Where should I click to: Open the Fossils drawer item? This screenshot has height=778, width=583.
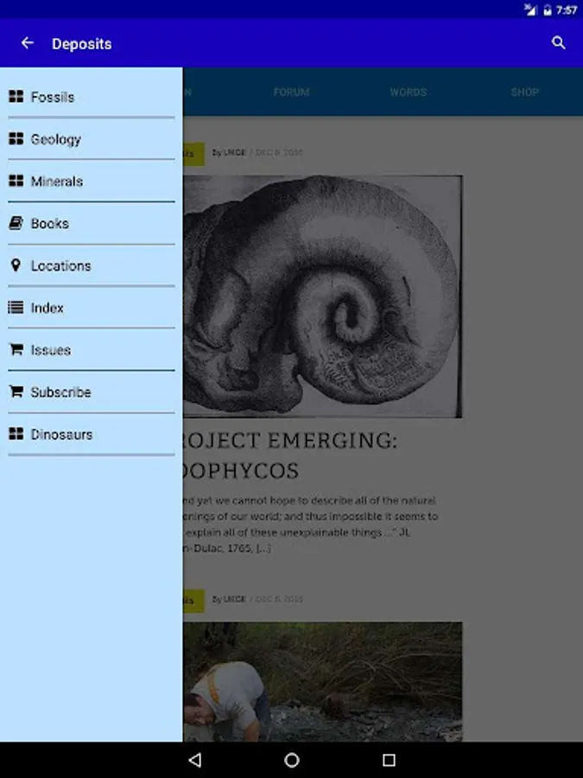pos(92,97)
